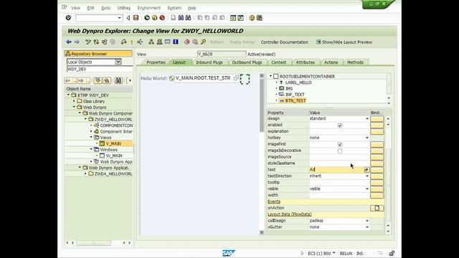
Task: Click the blue back arrow in the application toolbar
Action: click(69, 42)
